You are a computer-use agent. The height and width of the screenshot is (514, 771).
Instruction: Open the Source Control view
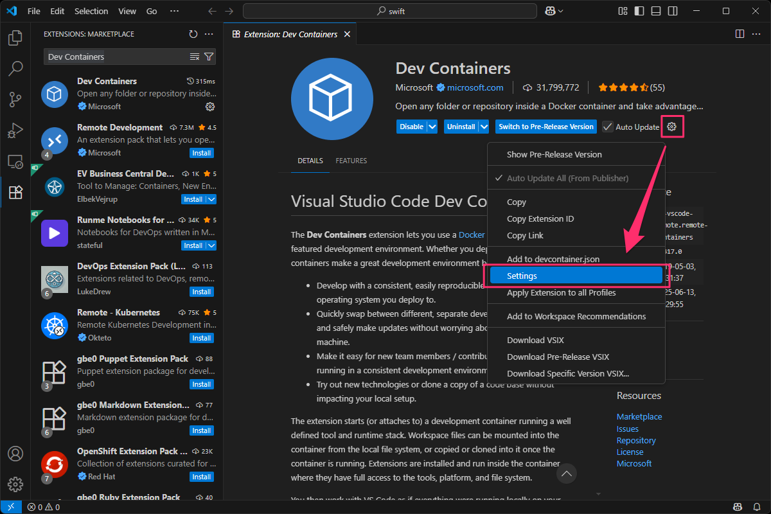pos(15,100)
